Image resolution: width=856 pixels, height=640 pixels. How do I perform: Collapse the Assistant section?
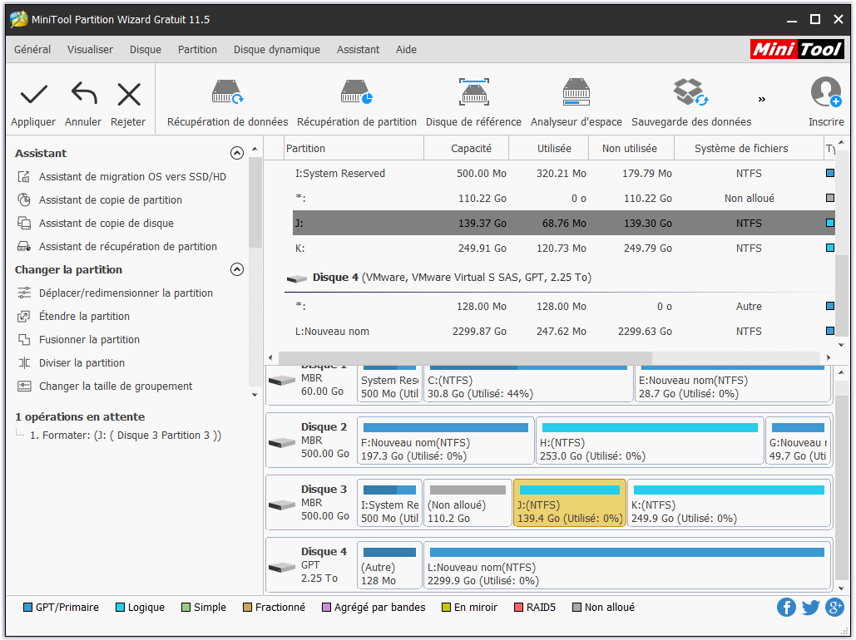click(237, 153)
